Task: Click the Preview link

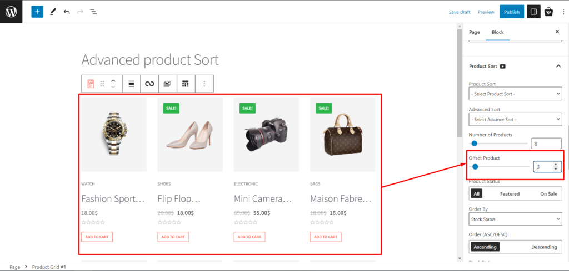Action: (486, 12)
